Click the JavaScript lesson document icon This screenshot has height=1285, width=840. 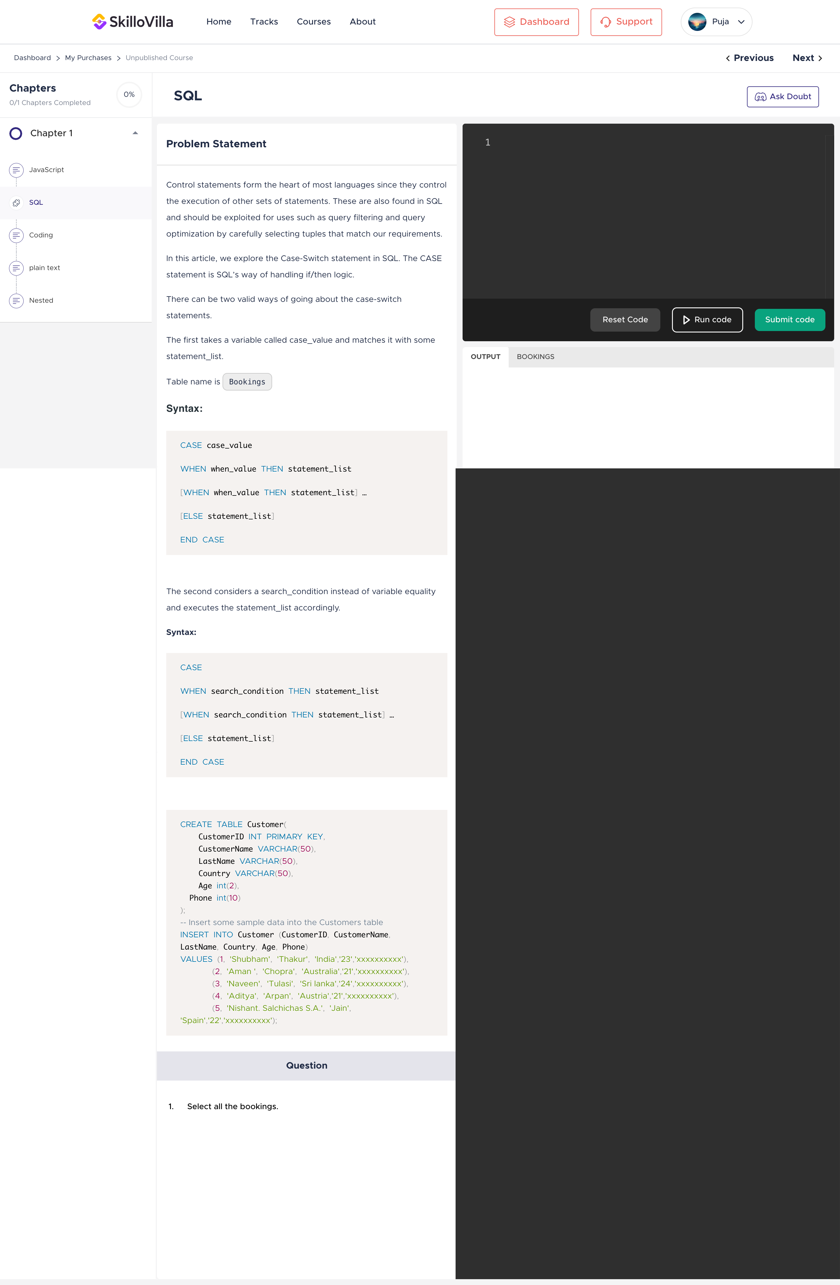tap(16, 170)
